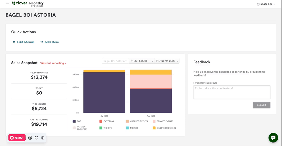Open the green chat support bubble
This screenshot has width=282, height=146.
pos(273,138)
